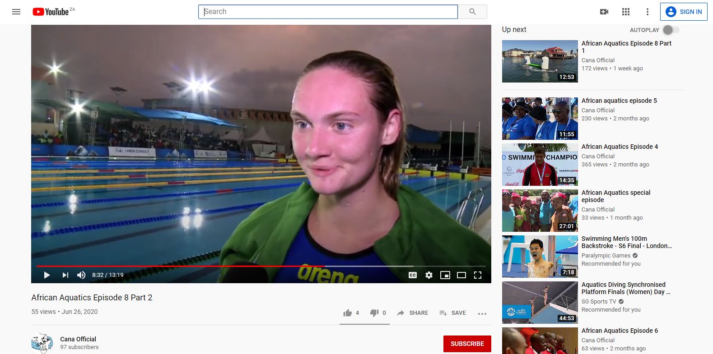Viewport: 713px width, 354px height.
Task: Enable miniplayer mode
Action: point(445,275)
